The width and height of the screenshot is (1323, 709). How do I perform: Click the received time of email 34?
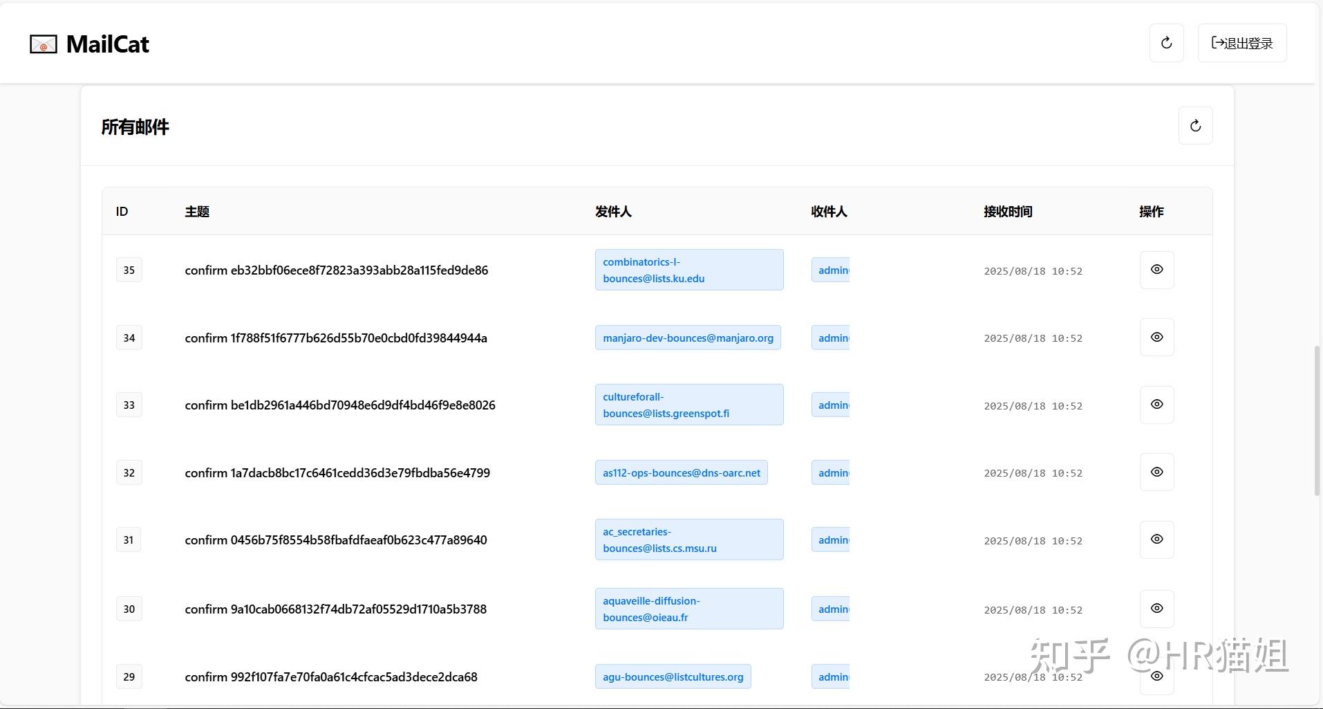1033,338
